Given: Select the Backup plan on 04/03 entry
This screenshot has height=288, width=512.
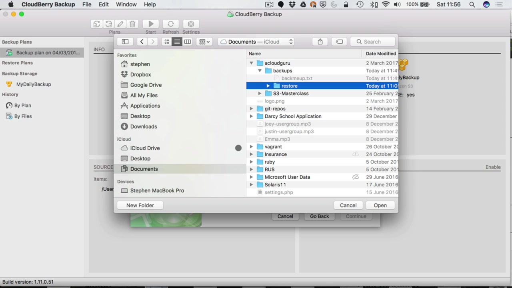Looking at the screenshot, I should pyautogui.click(x=42, y=52).
